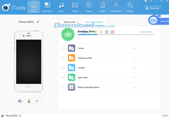169x118 pixels.
Task: Click the battery status icon below phone
Action: coord(29,101)
